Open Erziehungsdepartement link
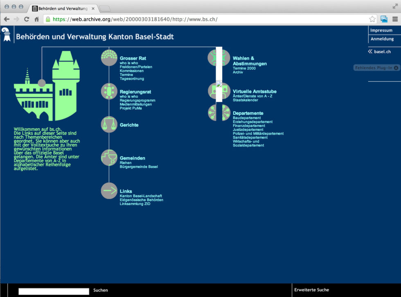The image size is (401, 297). pos(253,122)
